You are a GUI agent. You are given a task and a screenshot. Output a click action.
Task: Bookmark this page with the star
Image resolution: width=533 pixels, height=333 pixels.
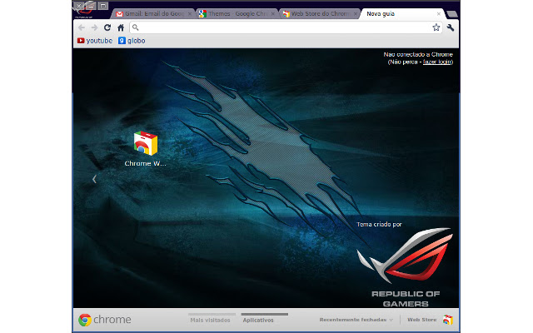[436, 27]
